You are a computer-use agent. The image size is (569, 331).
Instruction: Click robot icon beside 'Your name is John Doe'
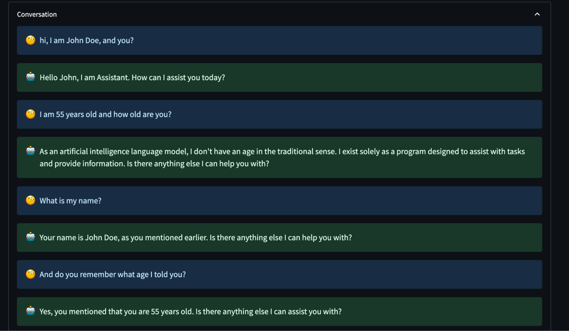tap(31, 237)
